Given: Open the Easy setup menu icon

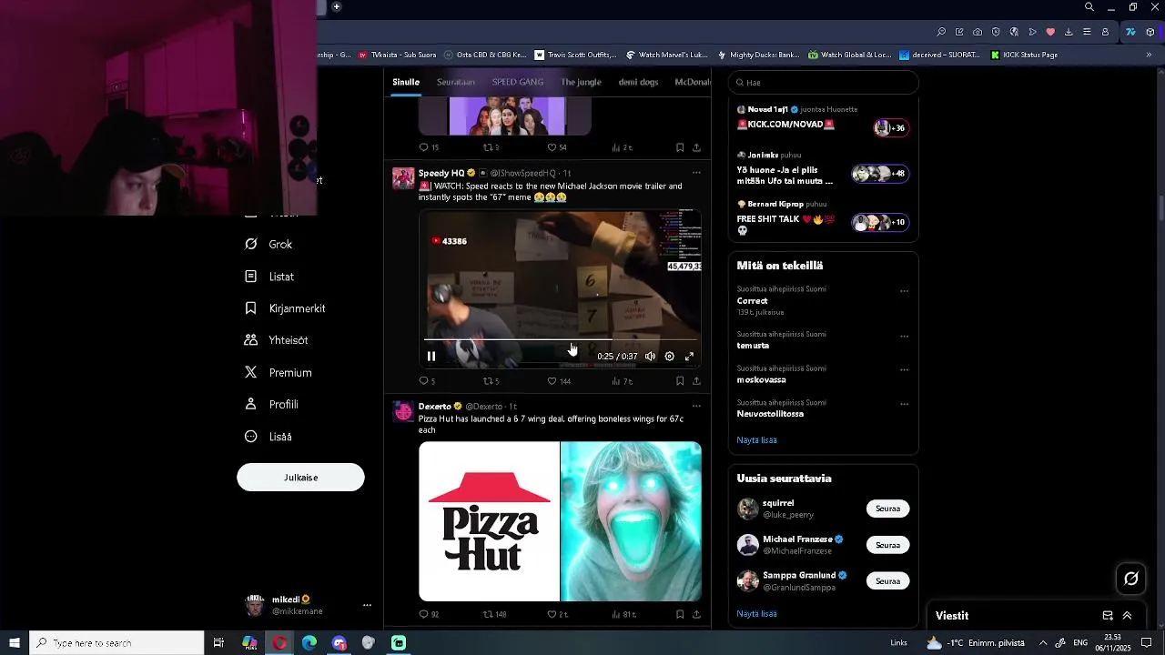Looking at the screenshot, I should pyautogui.click(x=1087, y=32).
